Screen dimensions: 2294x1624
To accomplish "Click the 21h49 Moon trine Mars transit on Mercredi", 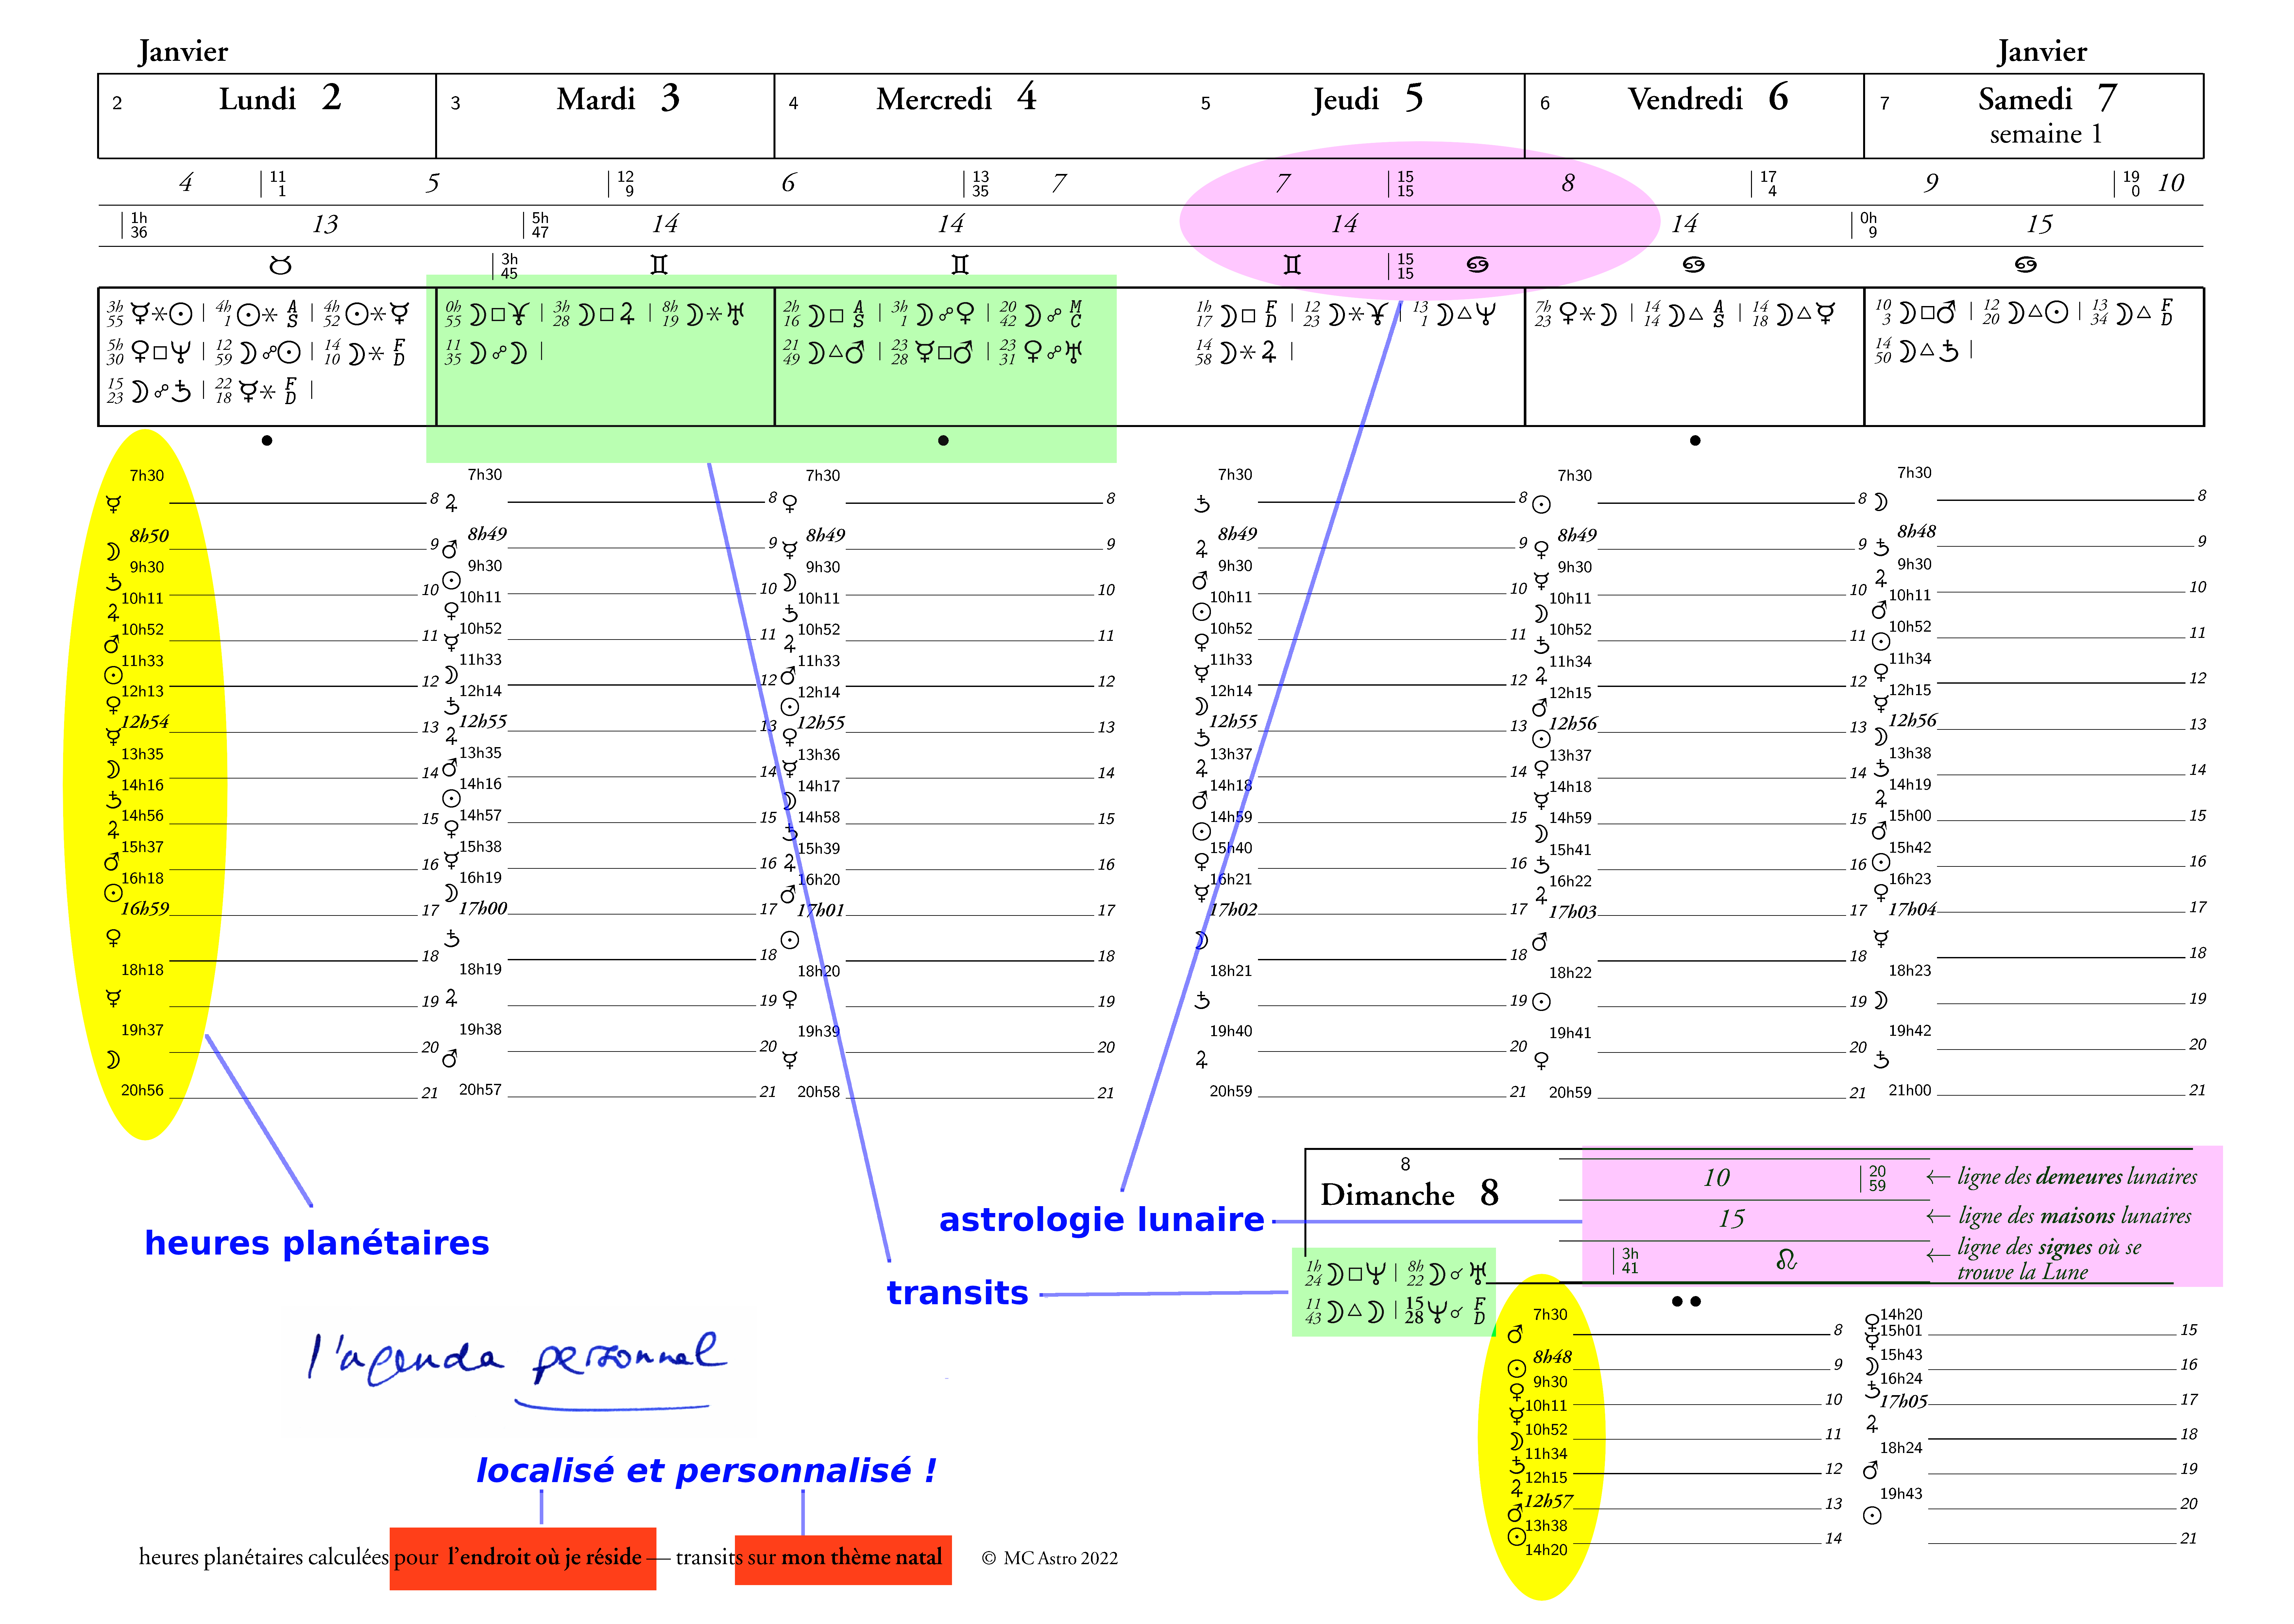I will [824, 352].
